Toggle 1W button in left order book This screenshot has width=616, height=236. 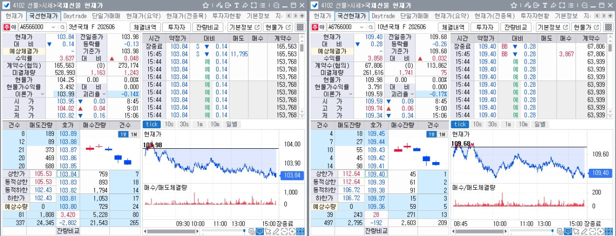coord(123,134)
